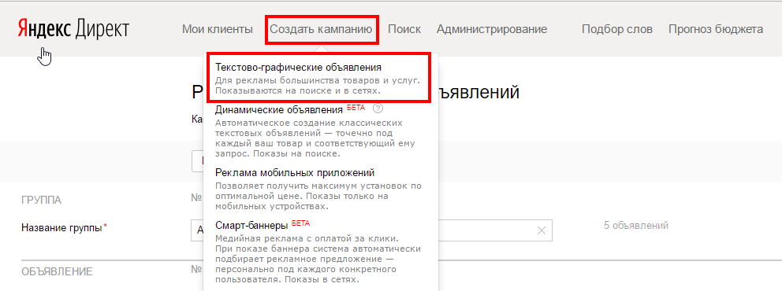Go to Мои клиенты
The height and width of the screenshot is (291, 782).
pyautogui.click(x=218, y=29)
